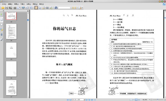Click the Previous View back arrow
Screen dimensions: 166x101
(x=92, y=100)
